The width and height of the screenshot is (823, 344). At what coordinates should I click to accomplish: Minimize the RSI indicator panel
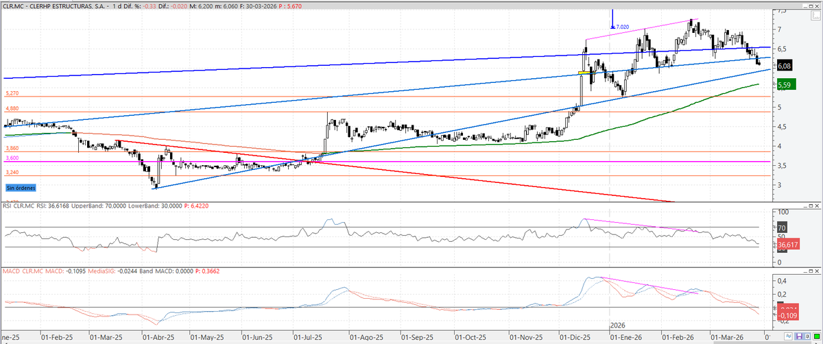click(x=805, y=206)
